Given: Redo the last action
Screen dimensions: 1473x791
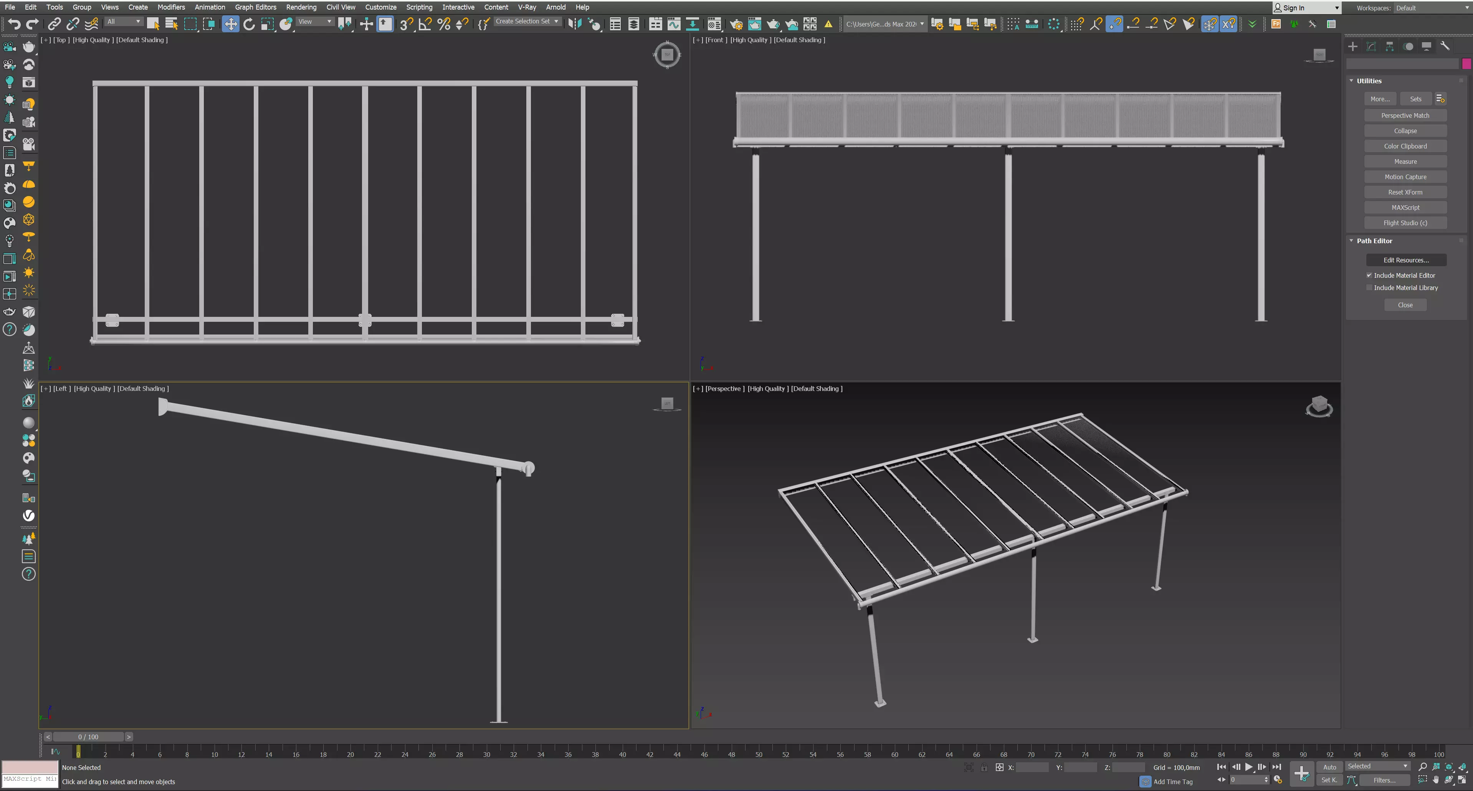Looking at the screenshot, I should (33, 24).
